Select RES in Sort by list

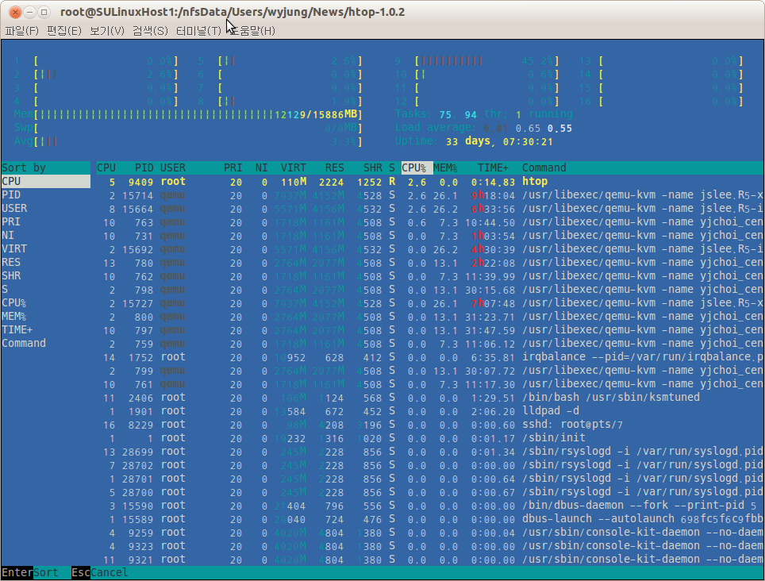[x=45, y=263]
